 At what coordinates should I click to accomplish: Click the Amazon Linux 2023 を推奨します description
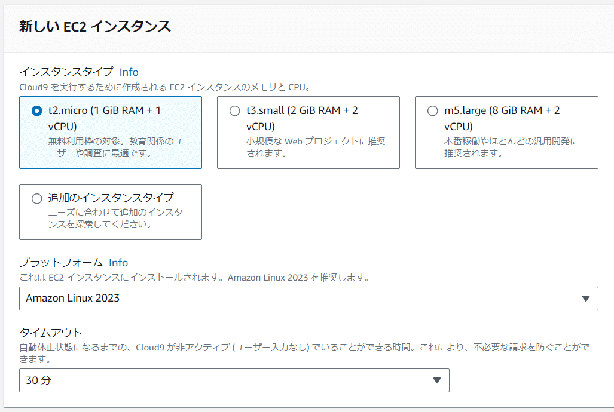pyautogui.click(x=195, y=278)
